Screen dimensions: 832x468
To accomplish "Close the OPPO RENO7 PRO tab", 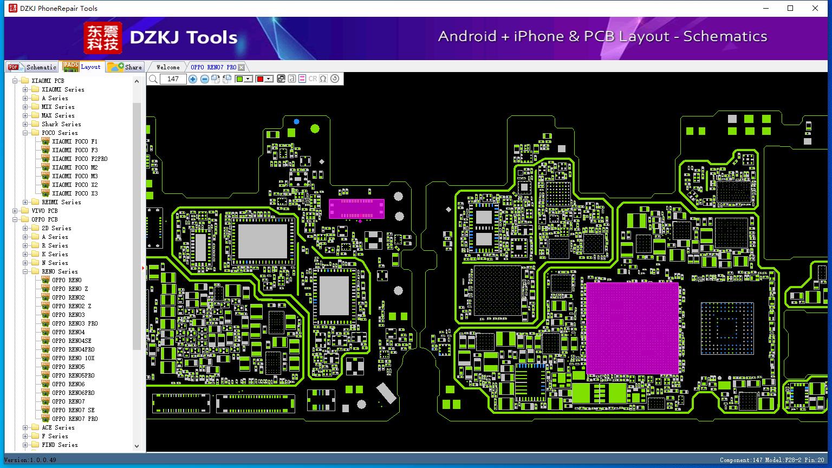I will tap(242, 67).
